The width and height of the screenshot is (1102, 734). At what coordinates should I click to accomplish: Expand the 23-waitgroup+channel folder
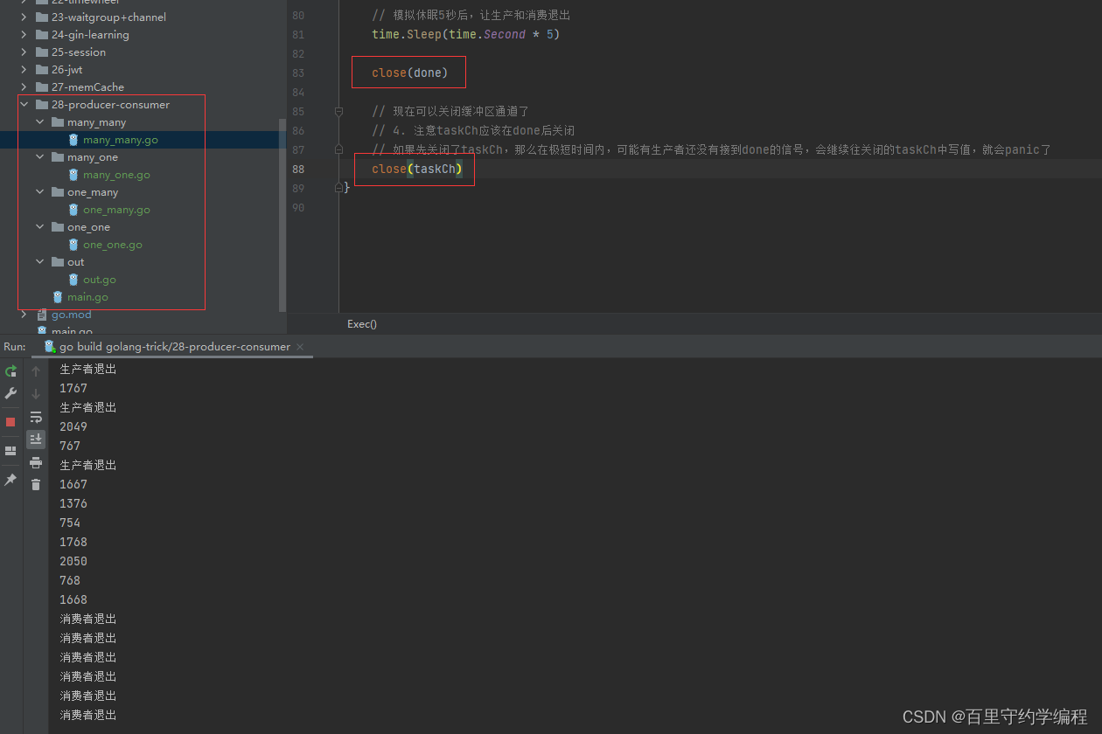click(24, 17)
